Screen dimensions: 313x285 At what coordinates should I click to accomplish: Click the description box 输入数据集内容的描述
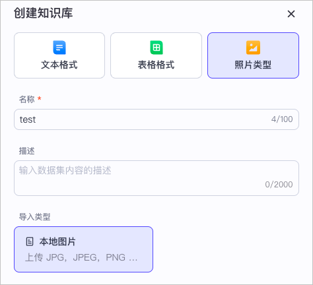pos(156,178)
